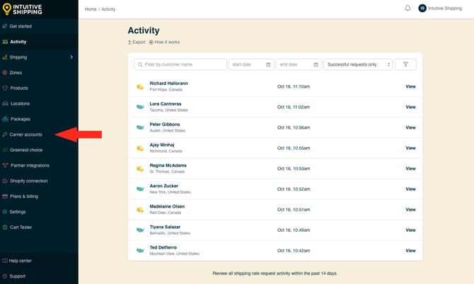View Peter Gibbons' request

[x=410, y=127]
